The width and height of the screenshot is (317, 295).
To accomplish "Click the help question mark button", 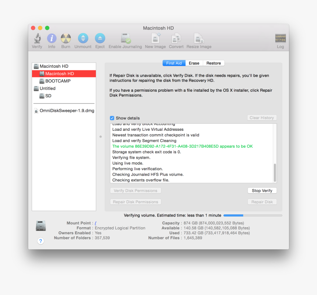I will 41,241.
